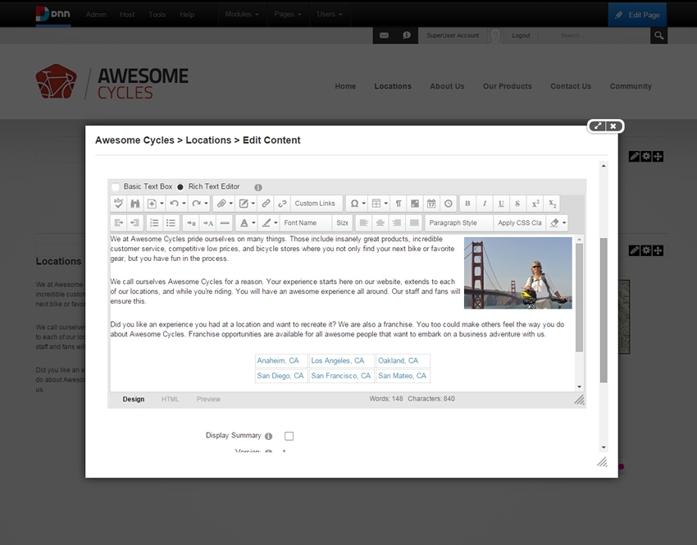
Task: Click the omega insert symbol icon
Action: tap(354, 204)
